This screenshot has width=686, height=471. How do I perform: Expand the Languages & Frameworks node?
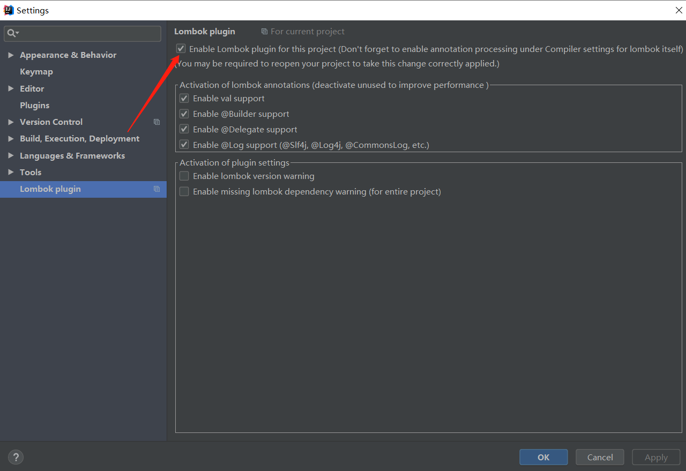(11, 156)
